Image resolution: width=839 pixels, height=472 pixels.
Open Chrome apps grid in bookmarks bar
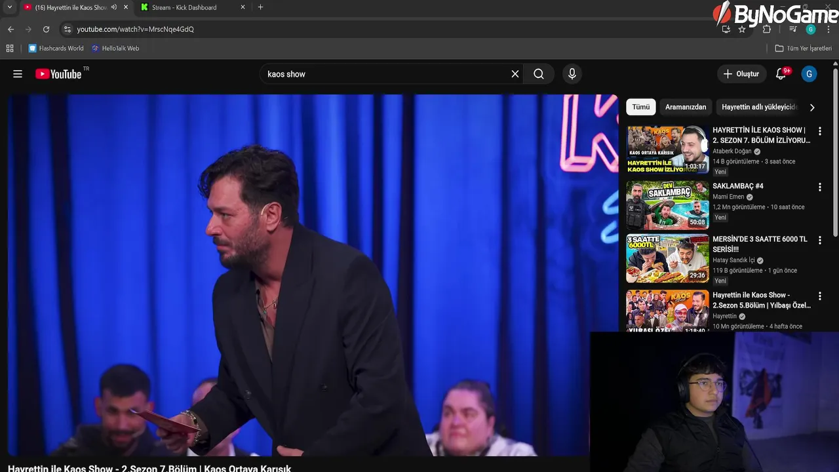10,48
